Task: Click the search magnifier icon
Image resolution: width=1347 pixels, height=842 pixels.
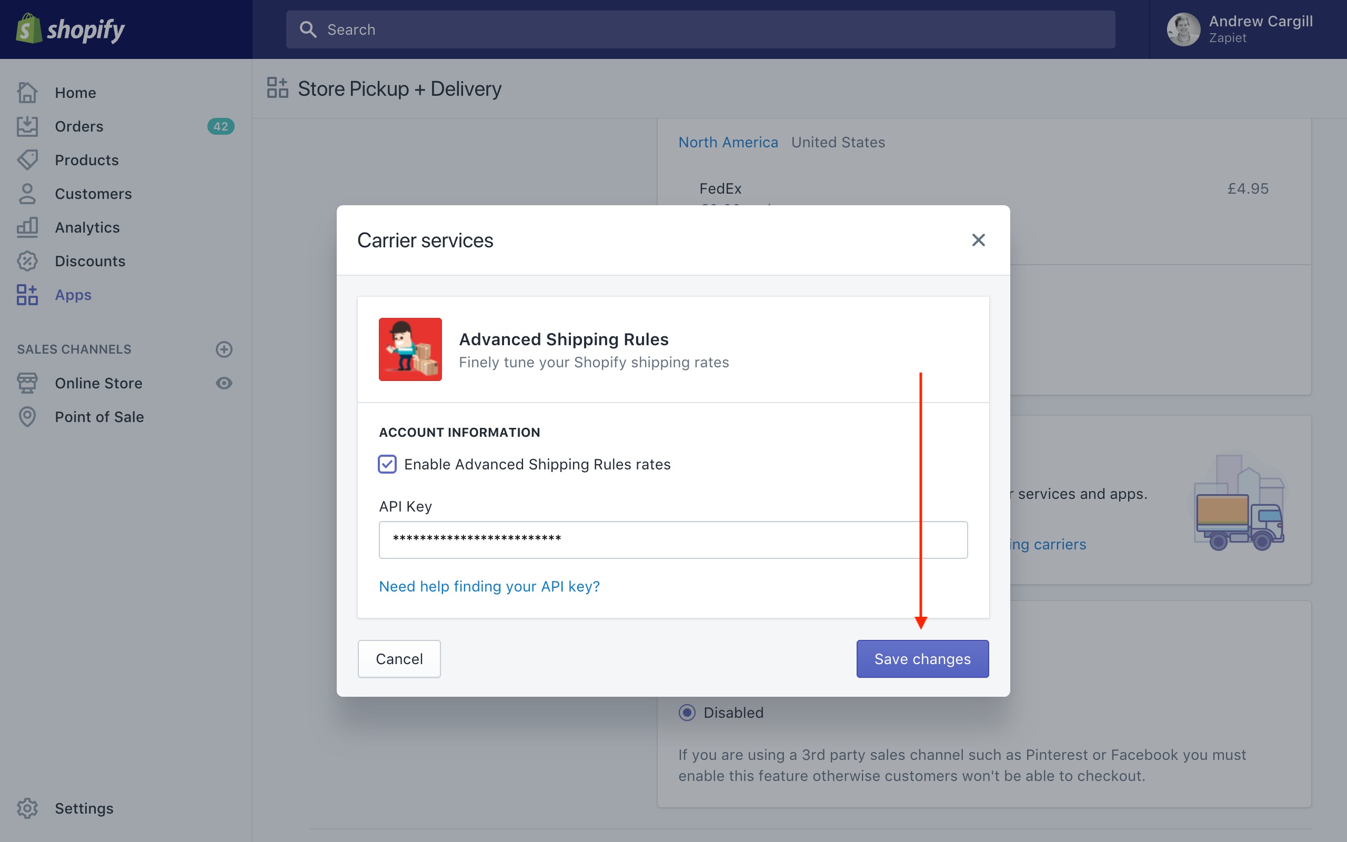Action: (308, 29)
